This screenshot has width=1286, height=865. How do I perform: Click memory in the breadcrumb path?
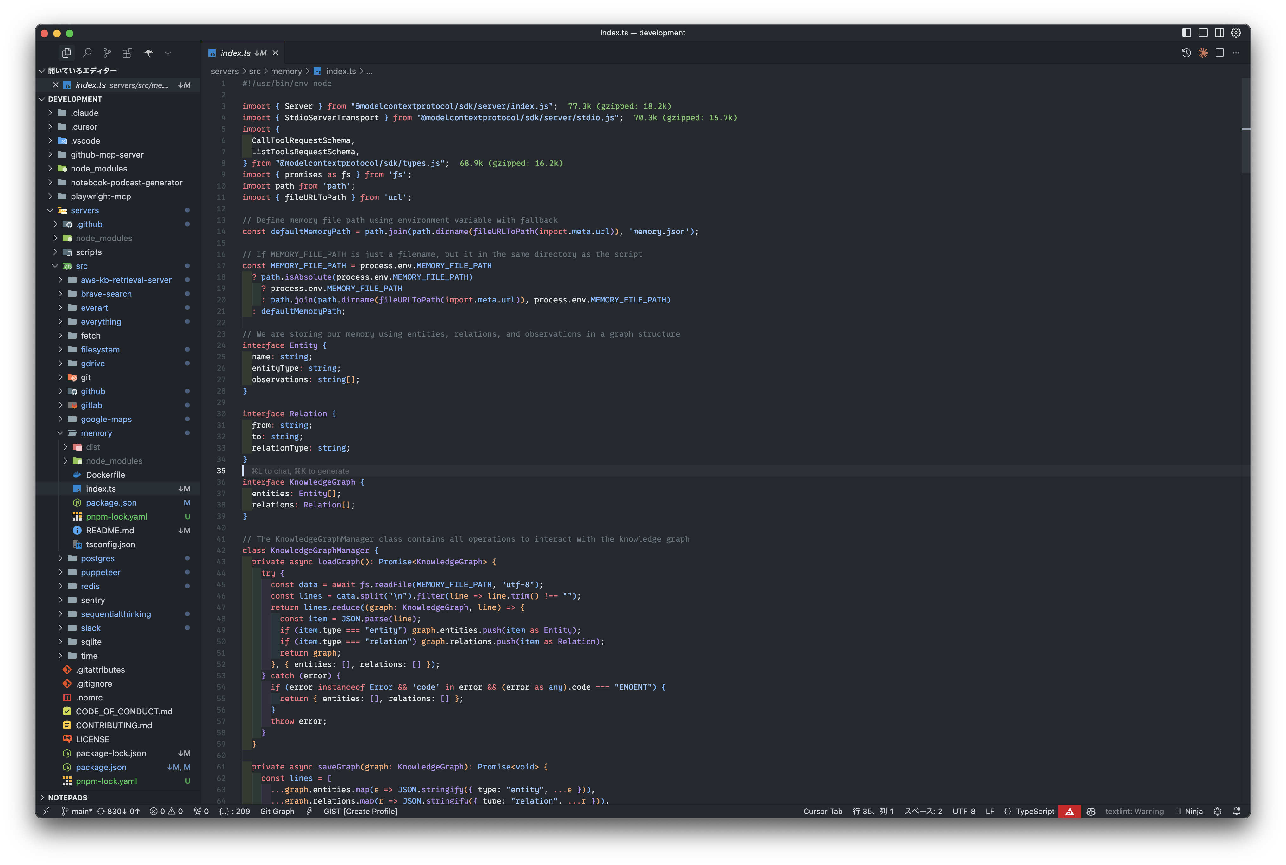point(286,71)
